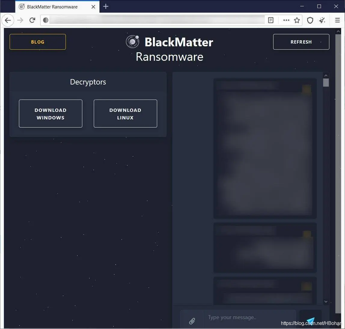
Task: Click the DOWNLOAD WINDOWS decryptor button
Action: click(x=50, y=114)
